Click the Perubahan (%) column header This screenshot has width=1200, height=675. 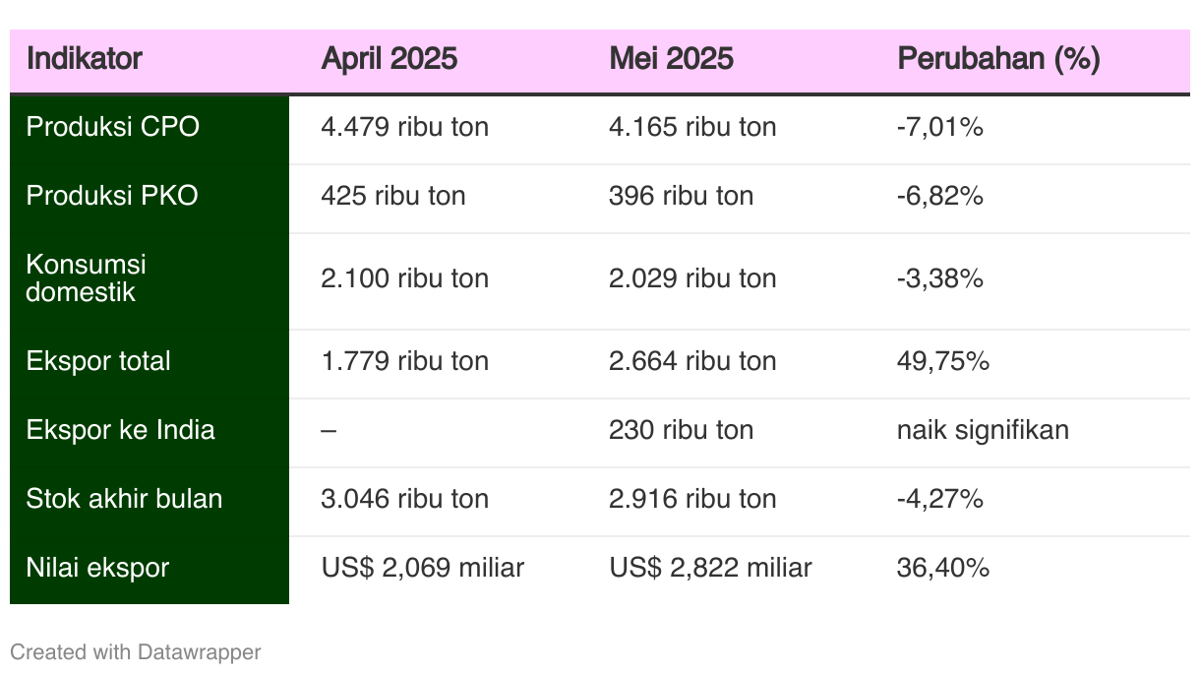point(998,59)
